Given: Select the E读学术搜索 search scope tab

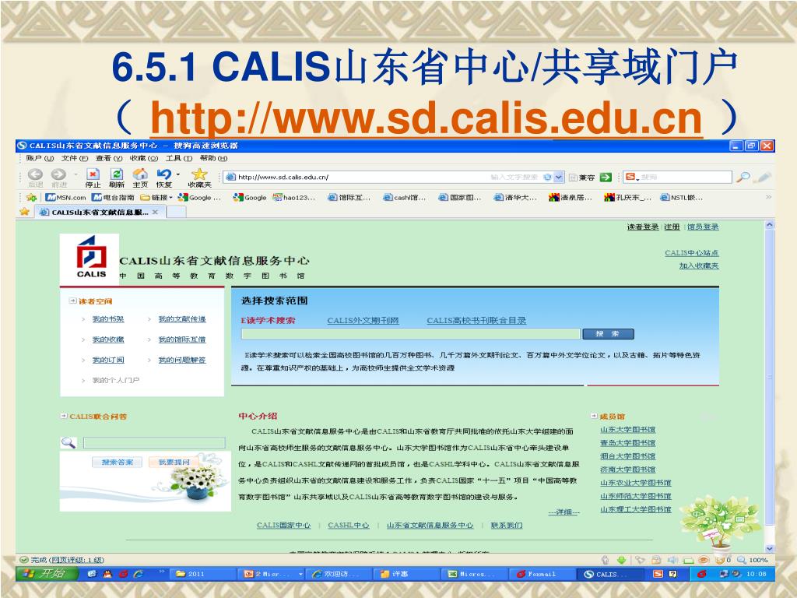Looking at the screenshot, I should tap(268, 320).
